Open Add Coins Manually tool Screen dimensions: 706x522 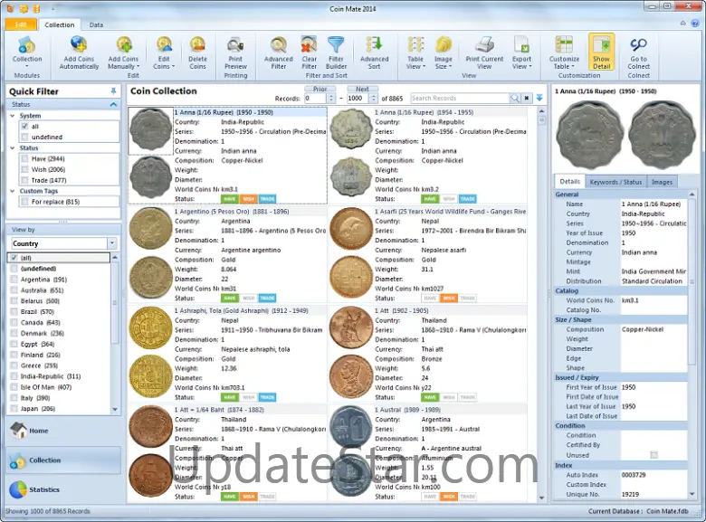pyautogui.click(x=123, y=53)
